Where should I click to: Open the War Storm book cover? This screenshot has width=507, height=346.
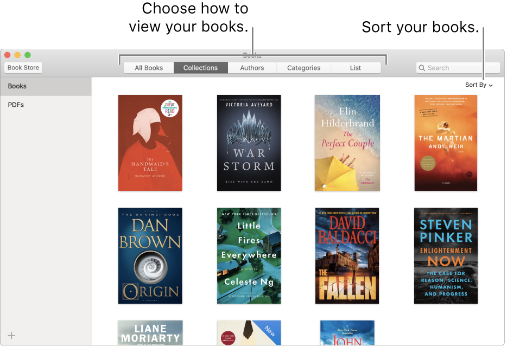(249, 143)
